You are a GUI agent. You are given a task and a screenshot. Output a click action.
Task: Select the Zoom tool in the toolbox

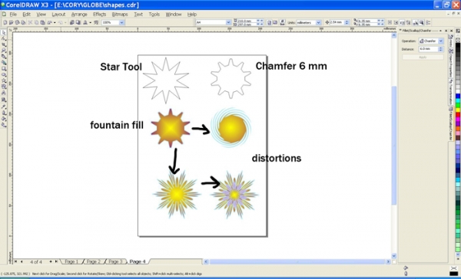pyautogui.click(x=4, y=51)
